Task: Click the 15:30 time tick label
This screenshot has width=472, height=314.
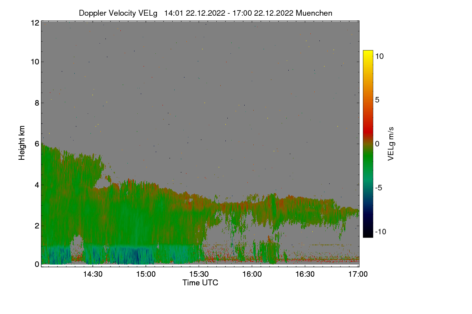Action: pos(199,274)
